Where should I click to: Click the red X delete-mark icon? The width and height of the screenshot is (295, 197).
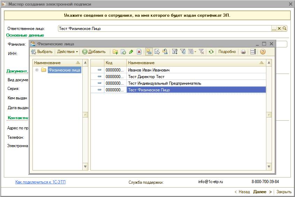(x=139, y=52)
